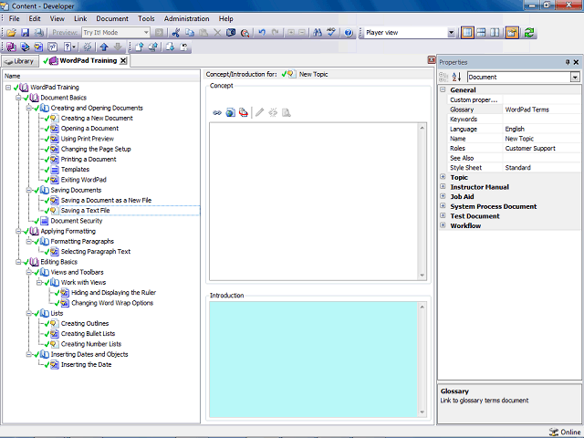Click the Redo arrow icon
Image resolution: width=584 pixels, height=438 pixels.
(276, 33)
